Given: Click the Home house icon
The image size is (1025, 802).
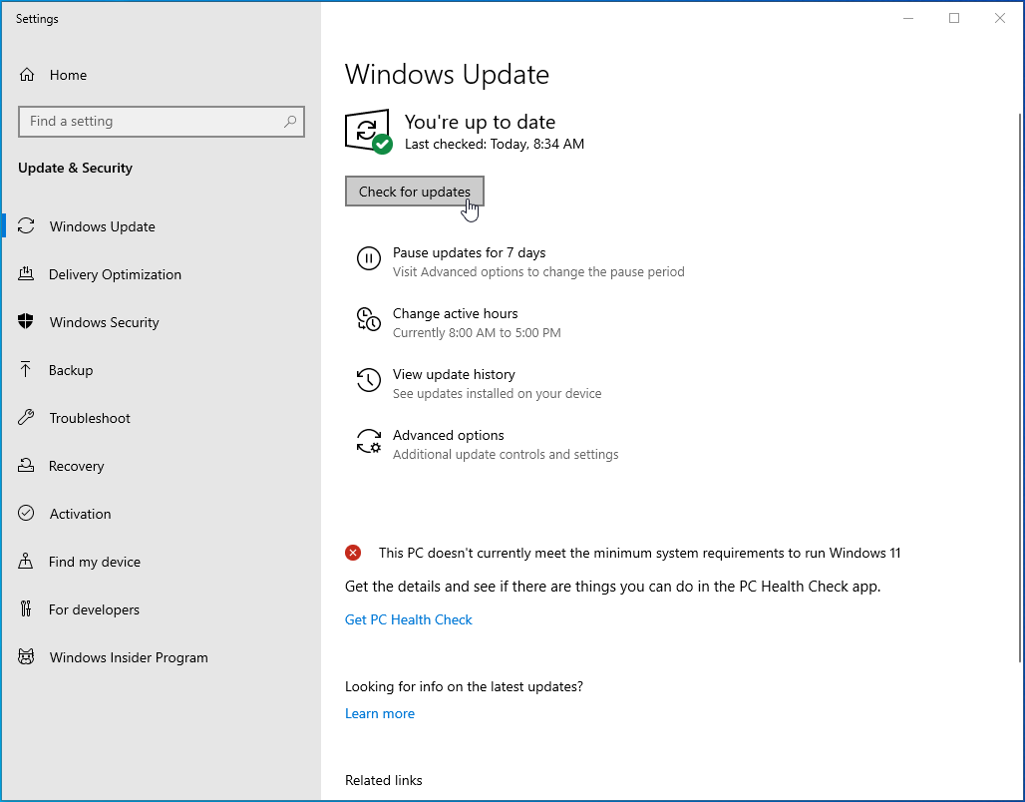Looking at the screenshot, I should (27, 75).
